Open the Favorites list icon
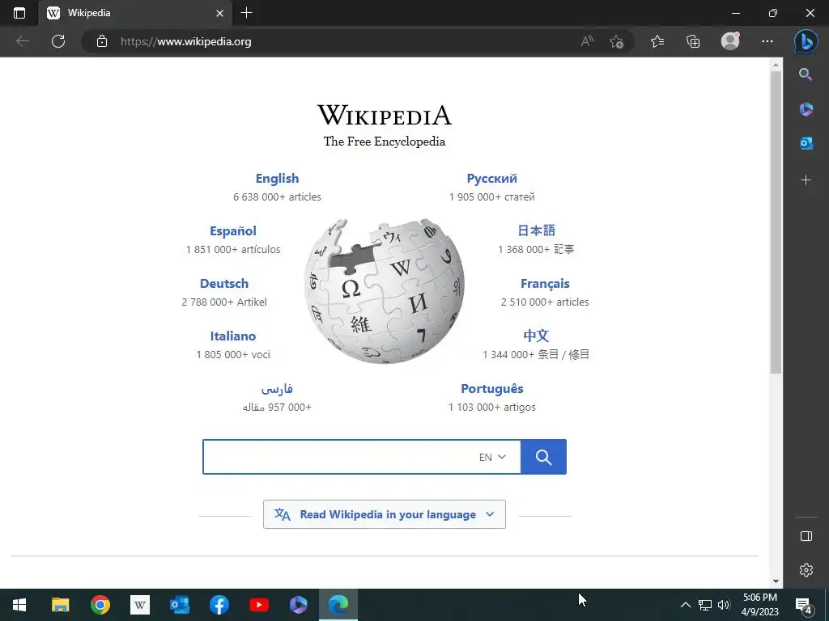 coord(657,41)
